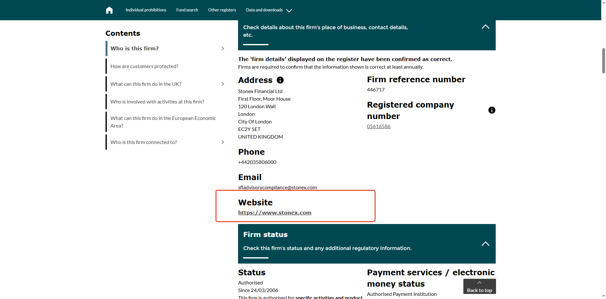Click the 'Contents' sidebar heading
Screen dimensions: 606x299
coord(123,33)
